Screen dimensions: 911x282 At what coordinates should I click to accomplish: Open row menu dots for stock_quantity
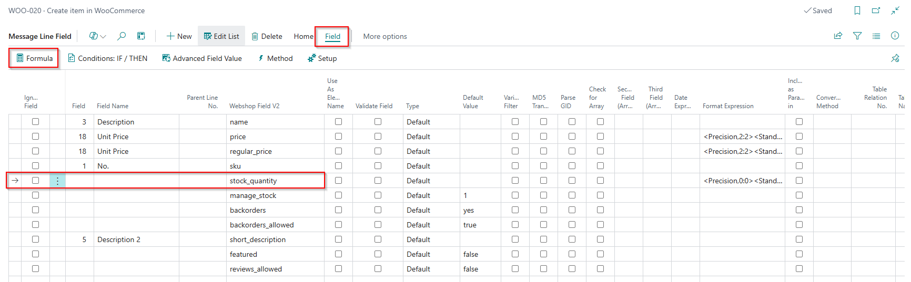[x=57, y=181]
